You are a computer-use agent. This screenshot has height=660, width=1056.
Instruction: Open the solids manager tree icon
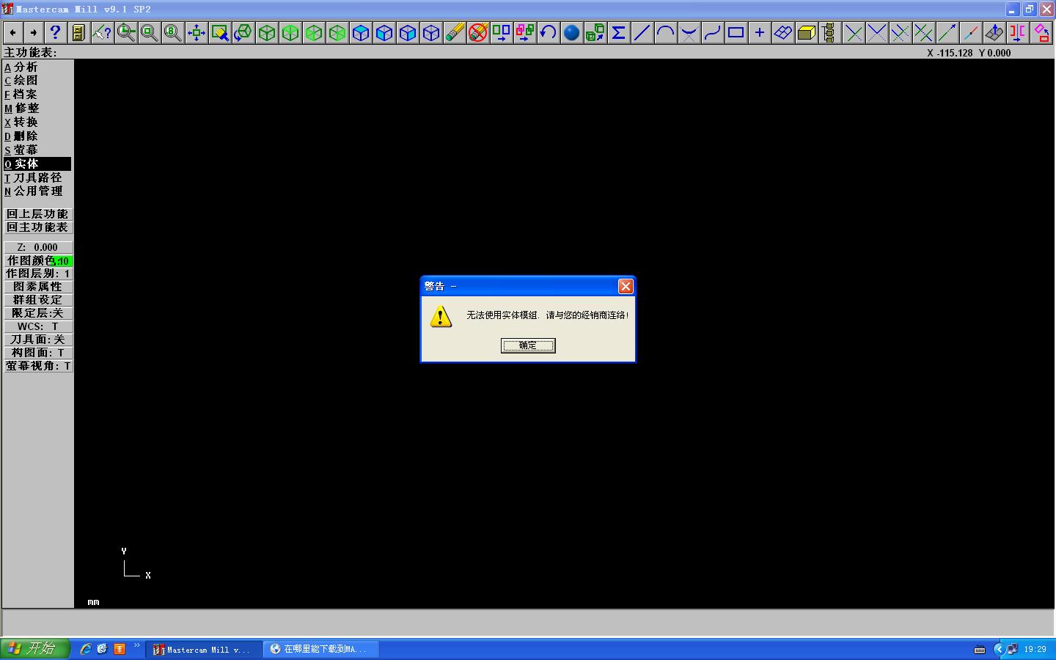click(x=829, y=32)
